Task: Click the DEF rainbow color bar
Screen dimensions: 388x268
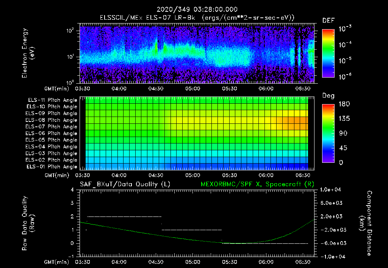Action: tap(328, 53)
